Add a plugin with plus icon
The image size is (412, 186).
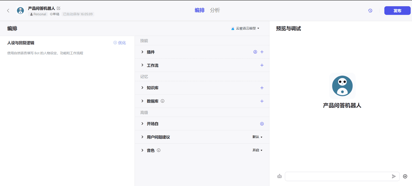(x=262, y=52)
